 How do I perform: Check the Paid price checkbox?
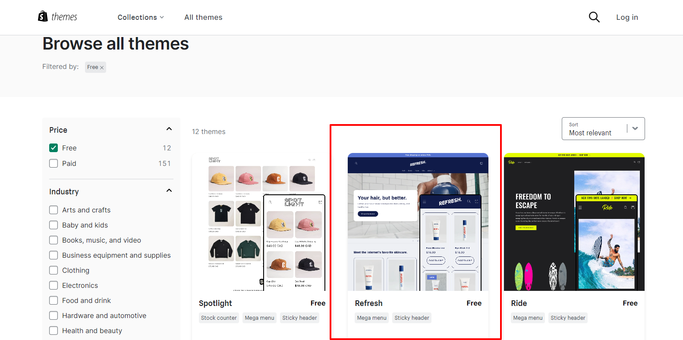[54, 163]
